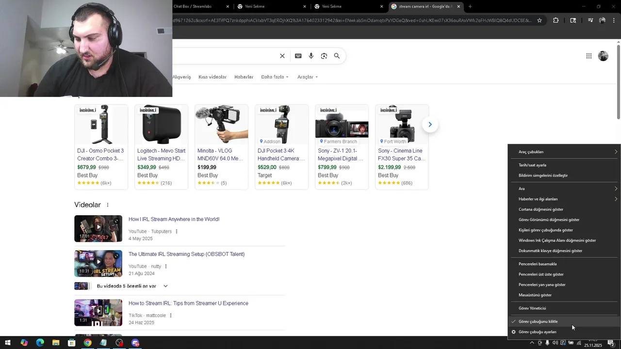Clear the Google search box text
This screenshot has height=349, width=621.
282,56
